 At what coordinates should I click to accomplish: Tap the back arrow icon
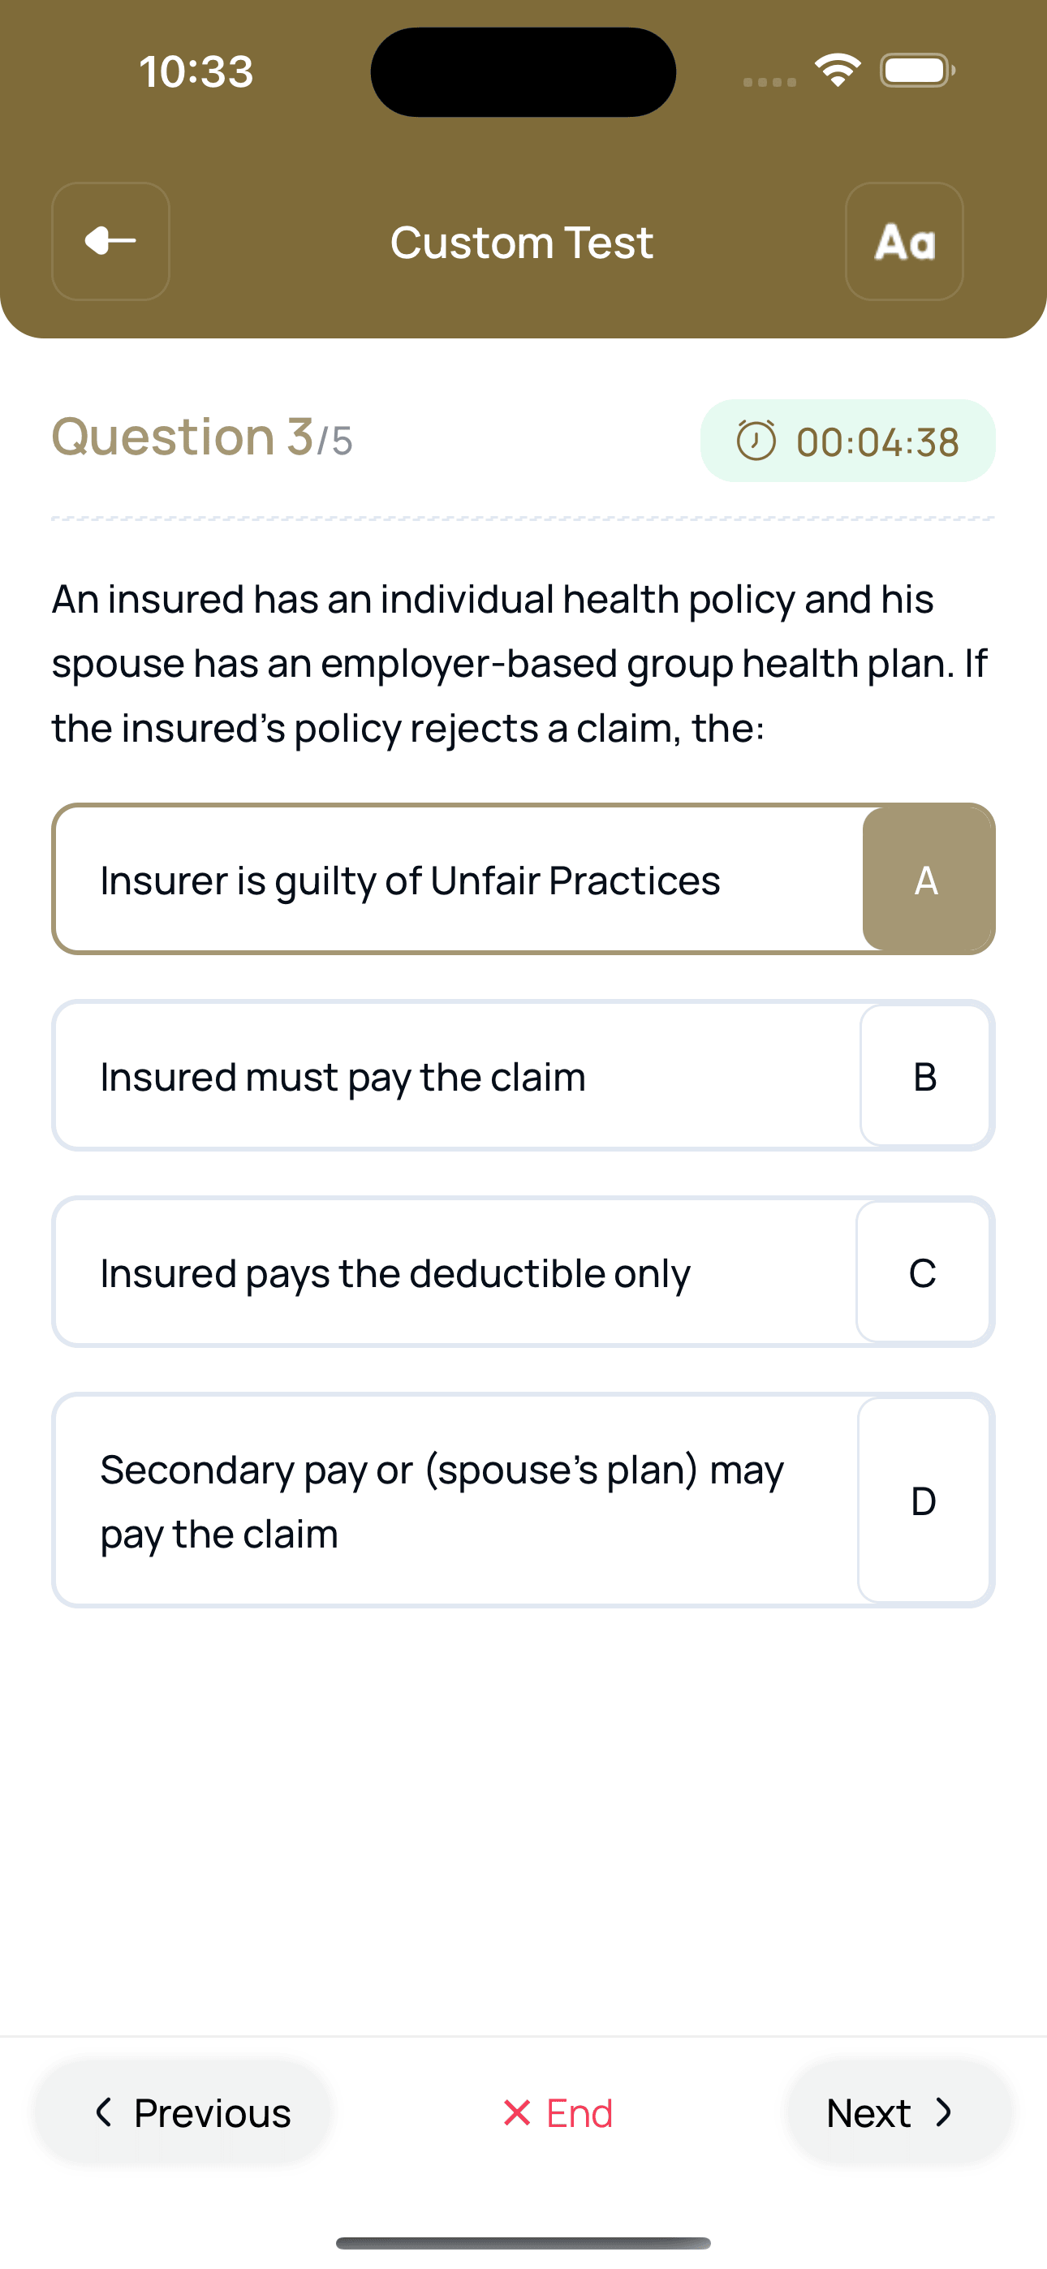pyautogui.click(x=111, y=241)
